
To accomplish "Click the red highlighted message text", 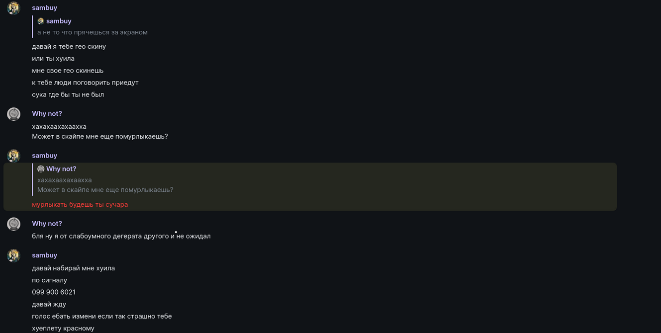I will point(80,205).
